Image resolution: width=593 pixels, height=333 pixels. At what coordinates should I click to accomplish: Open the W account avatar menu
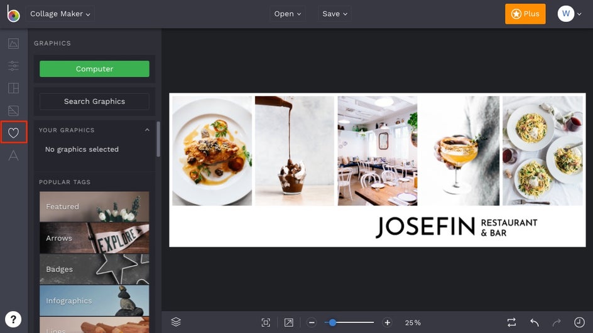click(x=570, y=14)
